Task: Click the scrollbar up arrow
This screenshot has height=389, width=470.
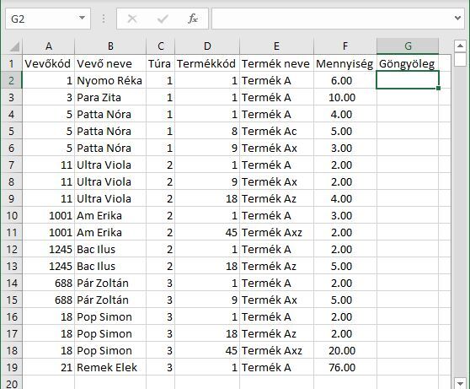Action: point(460,46)
